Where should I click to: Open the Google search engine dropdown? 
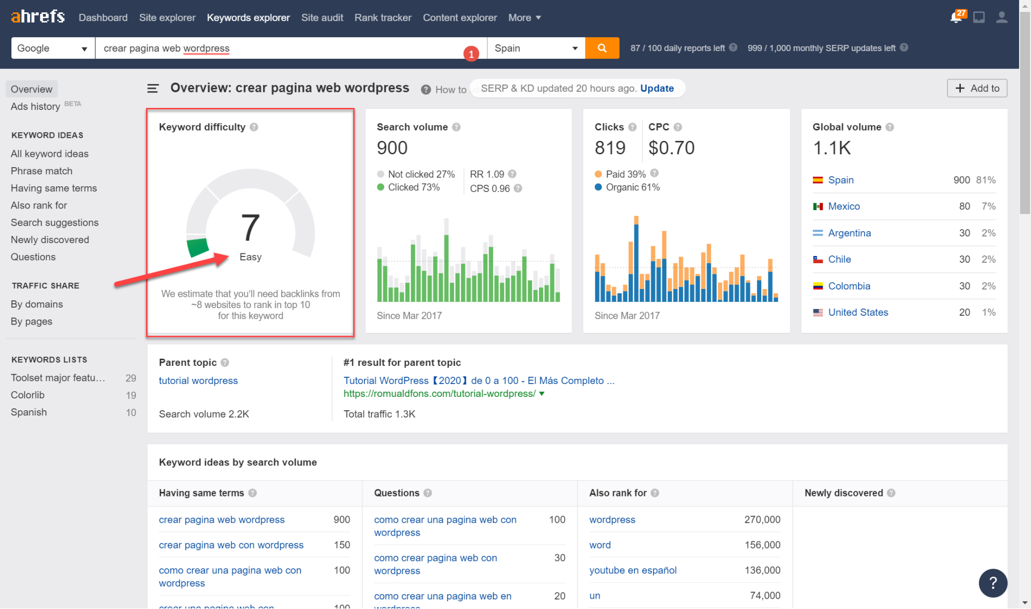53,48
